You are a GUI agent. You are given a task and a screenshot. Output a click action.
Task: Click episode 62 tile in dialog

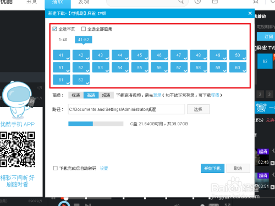point(81,80)
